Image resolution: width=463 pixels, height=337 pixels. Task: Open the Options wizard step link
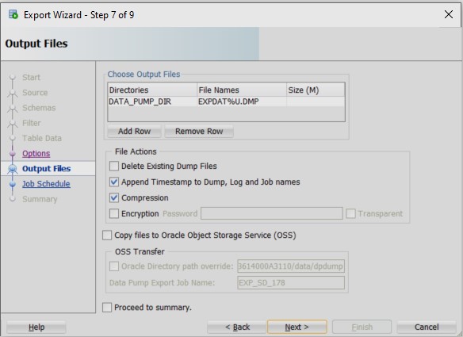pos(36,154)
